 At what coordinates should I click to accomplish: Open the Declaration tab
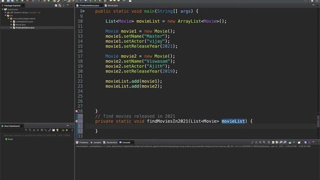(110, 142)
